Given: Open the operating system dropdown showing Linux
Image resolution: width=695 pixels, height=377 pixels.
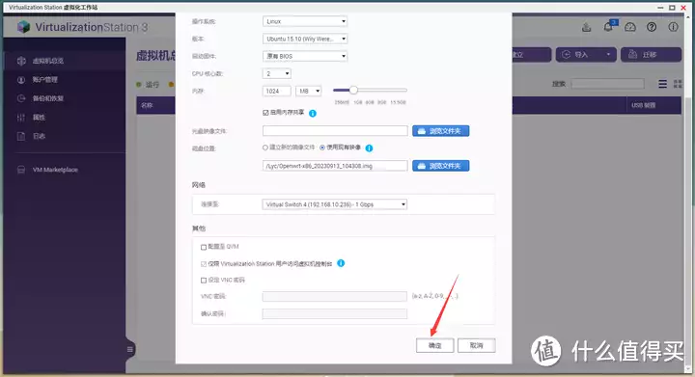Looking at the screenshot, I should click(305, 21).
